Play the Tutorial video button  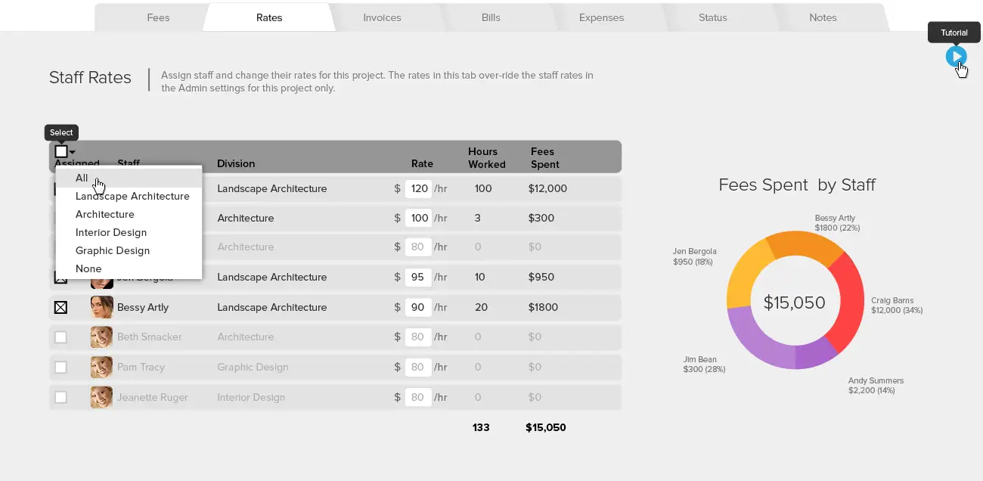click(956, 56)
